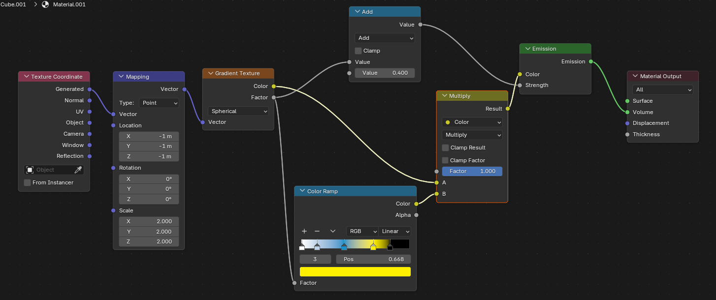Collapse the Add node header arrow
The width and height of the screenshot is (716, 300).
357,12
